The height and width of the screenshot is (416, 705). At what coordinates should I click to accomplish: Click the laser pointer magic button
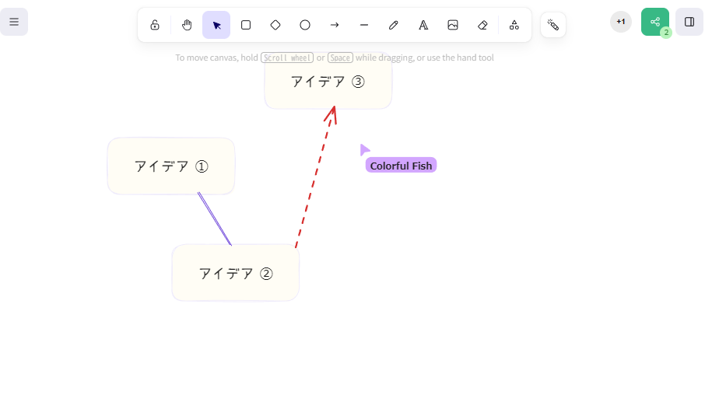pos(553,25)
